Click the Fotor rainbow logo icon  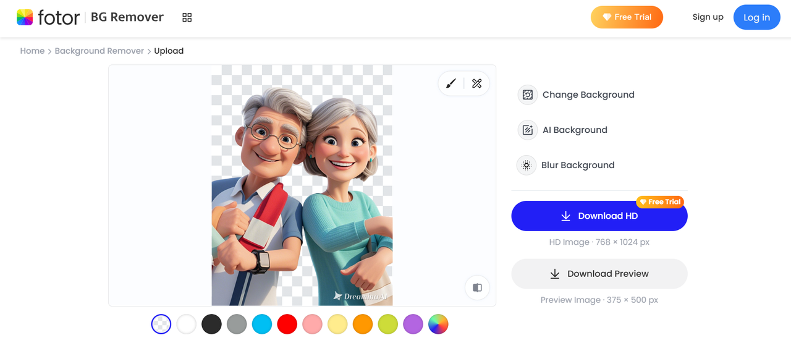tap(25, 17)
